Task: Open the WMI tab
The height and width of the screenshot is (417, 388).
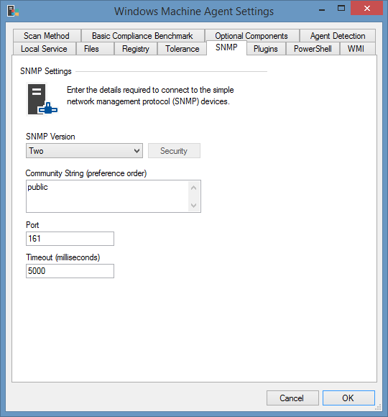Action: (356, 49)
